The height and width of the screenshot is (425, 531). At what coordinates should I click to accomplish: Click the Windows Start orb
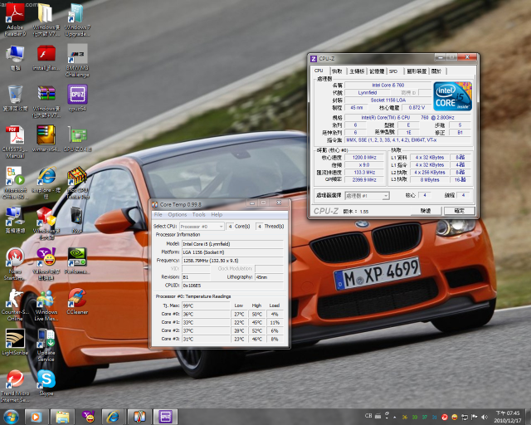pos(11,417)
